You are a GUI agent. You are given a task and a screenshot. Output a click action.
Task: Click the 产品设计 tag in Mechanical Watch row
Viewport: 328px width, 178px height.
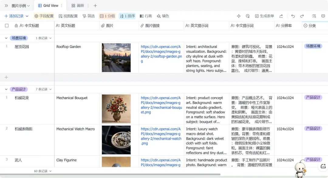click(x=313, y=129)
